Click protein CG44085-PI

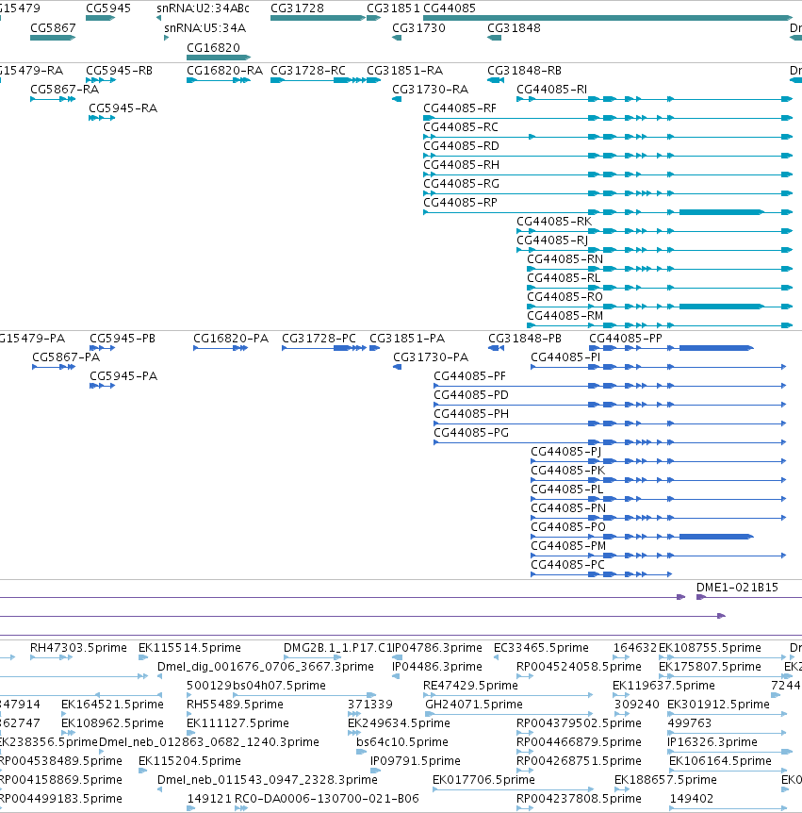coord(659,367)
